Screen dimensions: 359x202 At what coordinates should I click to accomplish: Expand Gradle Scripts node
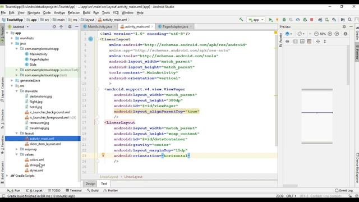click(x=7, y=176)
